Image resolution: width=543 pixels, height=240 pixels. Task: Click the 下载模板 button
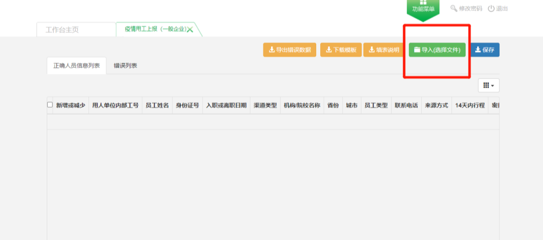pyautogui.click(x=341, y=50)
